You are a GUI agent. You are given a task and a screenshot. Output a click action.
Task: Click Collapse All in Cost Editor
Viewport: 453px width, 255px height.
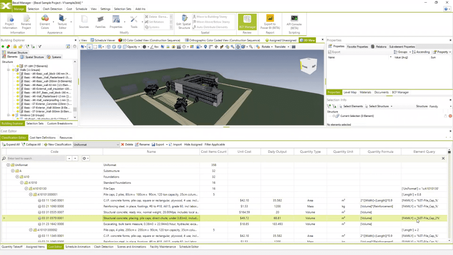click(31, 145)
